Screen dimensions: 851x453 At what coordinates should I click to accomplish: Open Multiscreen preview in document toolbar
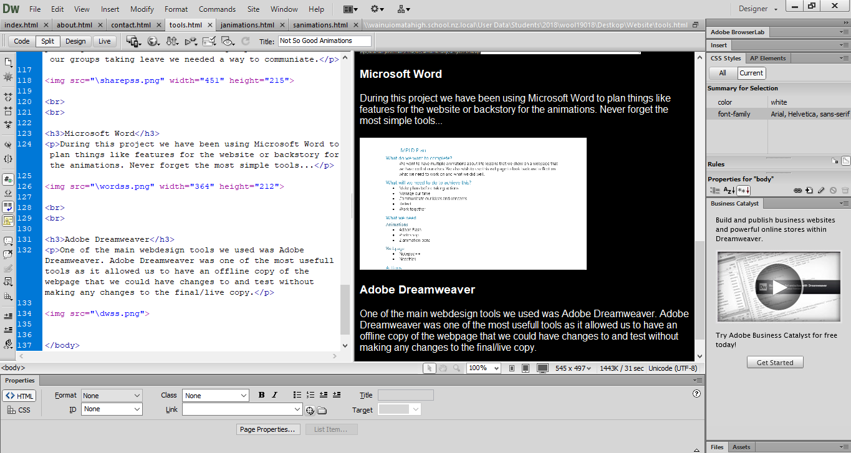tap(133, 41)
